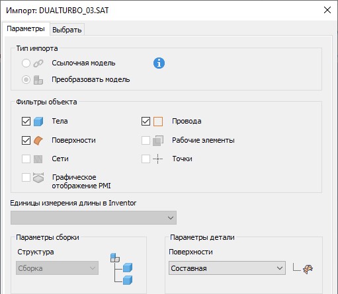Open the Поверхности Составная dropdown
This screenshot has height=294, width=338.
pos(227,268)
